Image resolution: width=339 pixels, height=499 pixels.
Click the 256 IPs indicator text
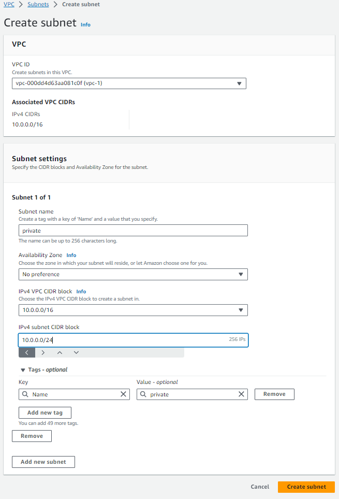click(x=237, y=339)
